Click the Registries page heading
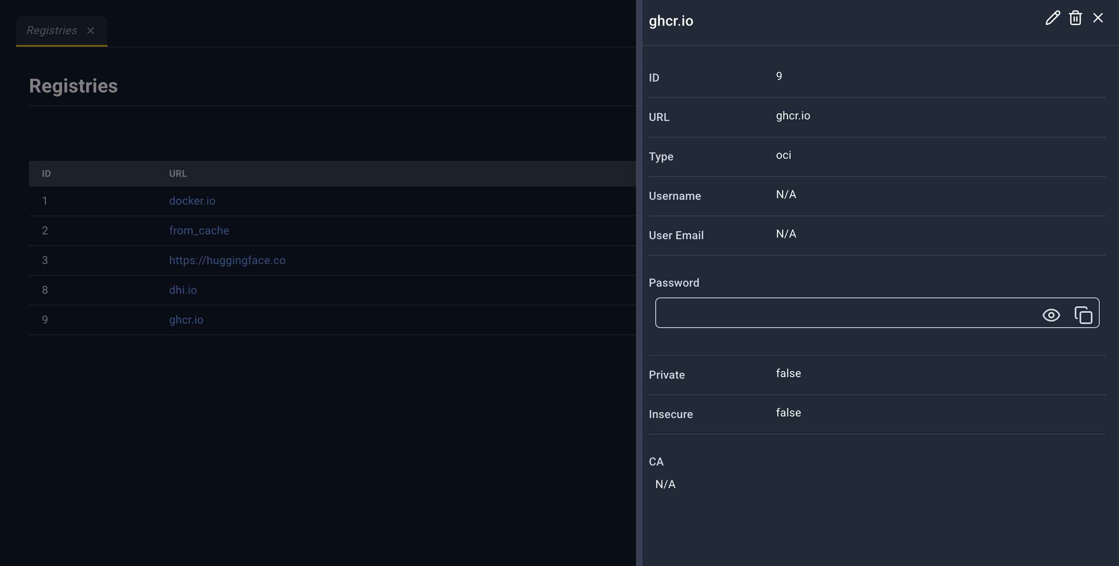This screenshot has height=566, width=1119. (73, 86)
